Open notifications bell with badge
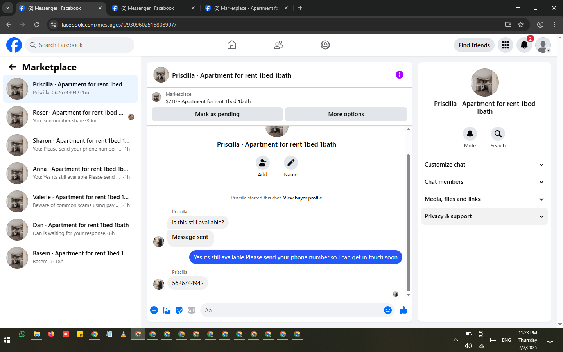 pos(524,45)
